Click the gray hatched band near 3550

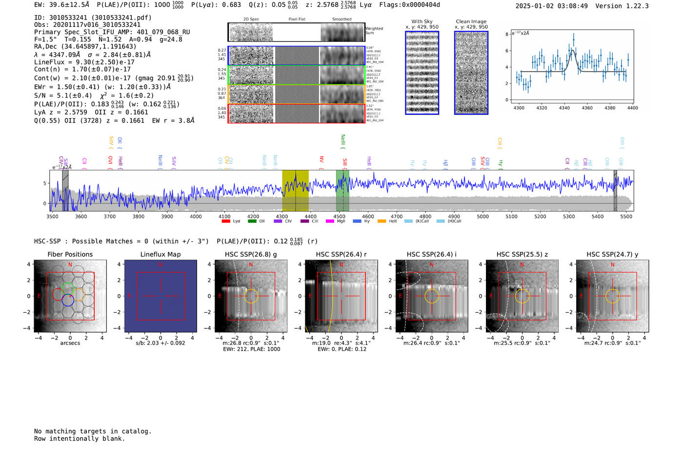(x=65, y=190)
